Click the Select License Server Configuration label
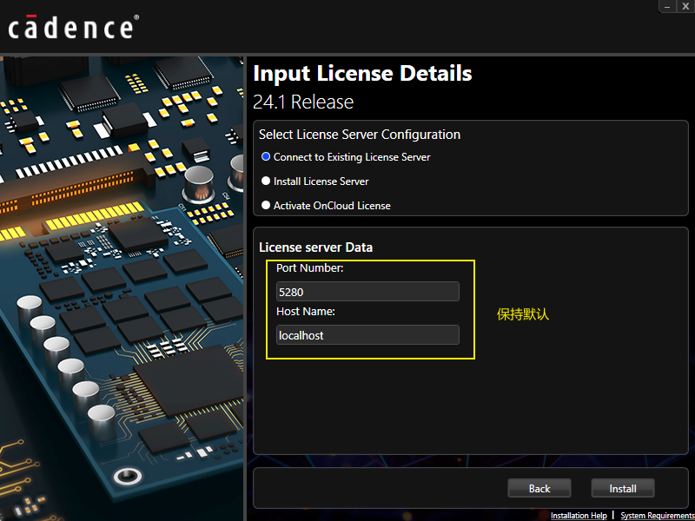The height and width of the screenshot is (521, 695). 360,135
